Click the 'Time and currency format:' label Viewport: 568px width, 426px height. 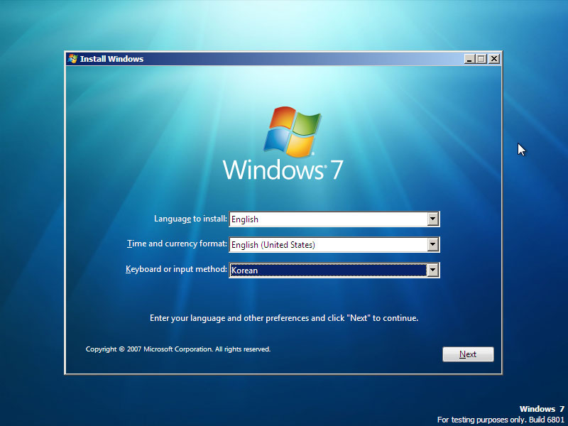(x=177, y=244)
